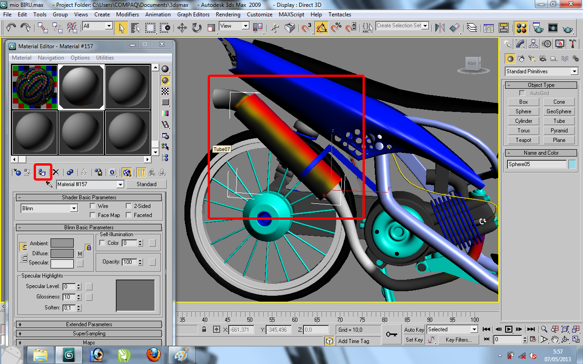Click the Set Key button
The width and height of the screenshot is (583, 364).
click(x=414, y=340)
